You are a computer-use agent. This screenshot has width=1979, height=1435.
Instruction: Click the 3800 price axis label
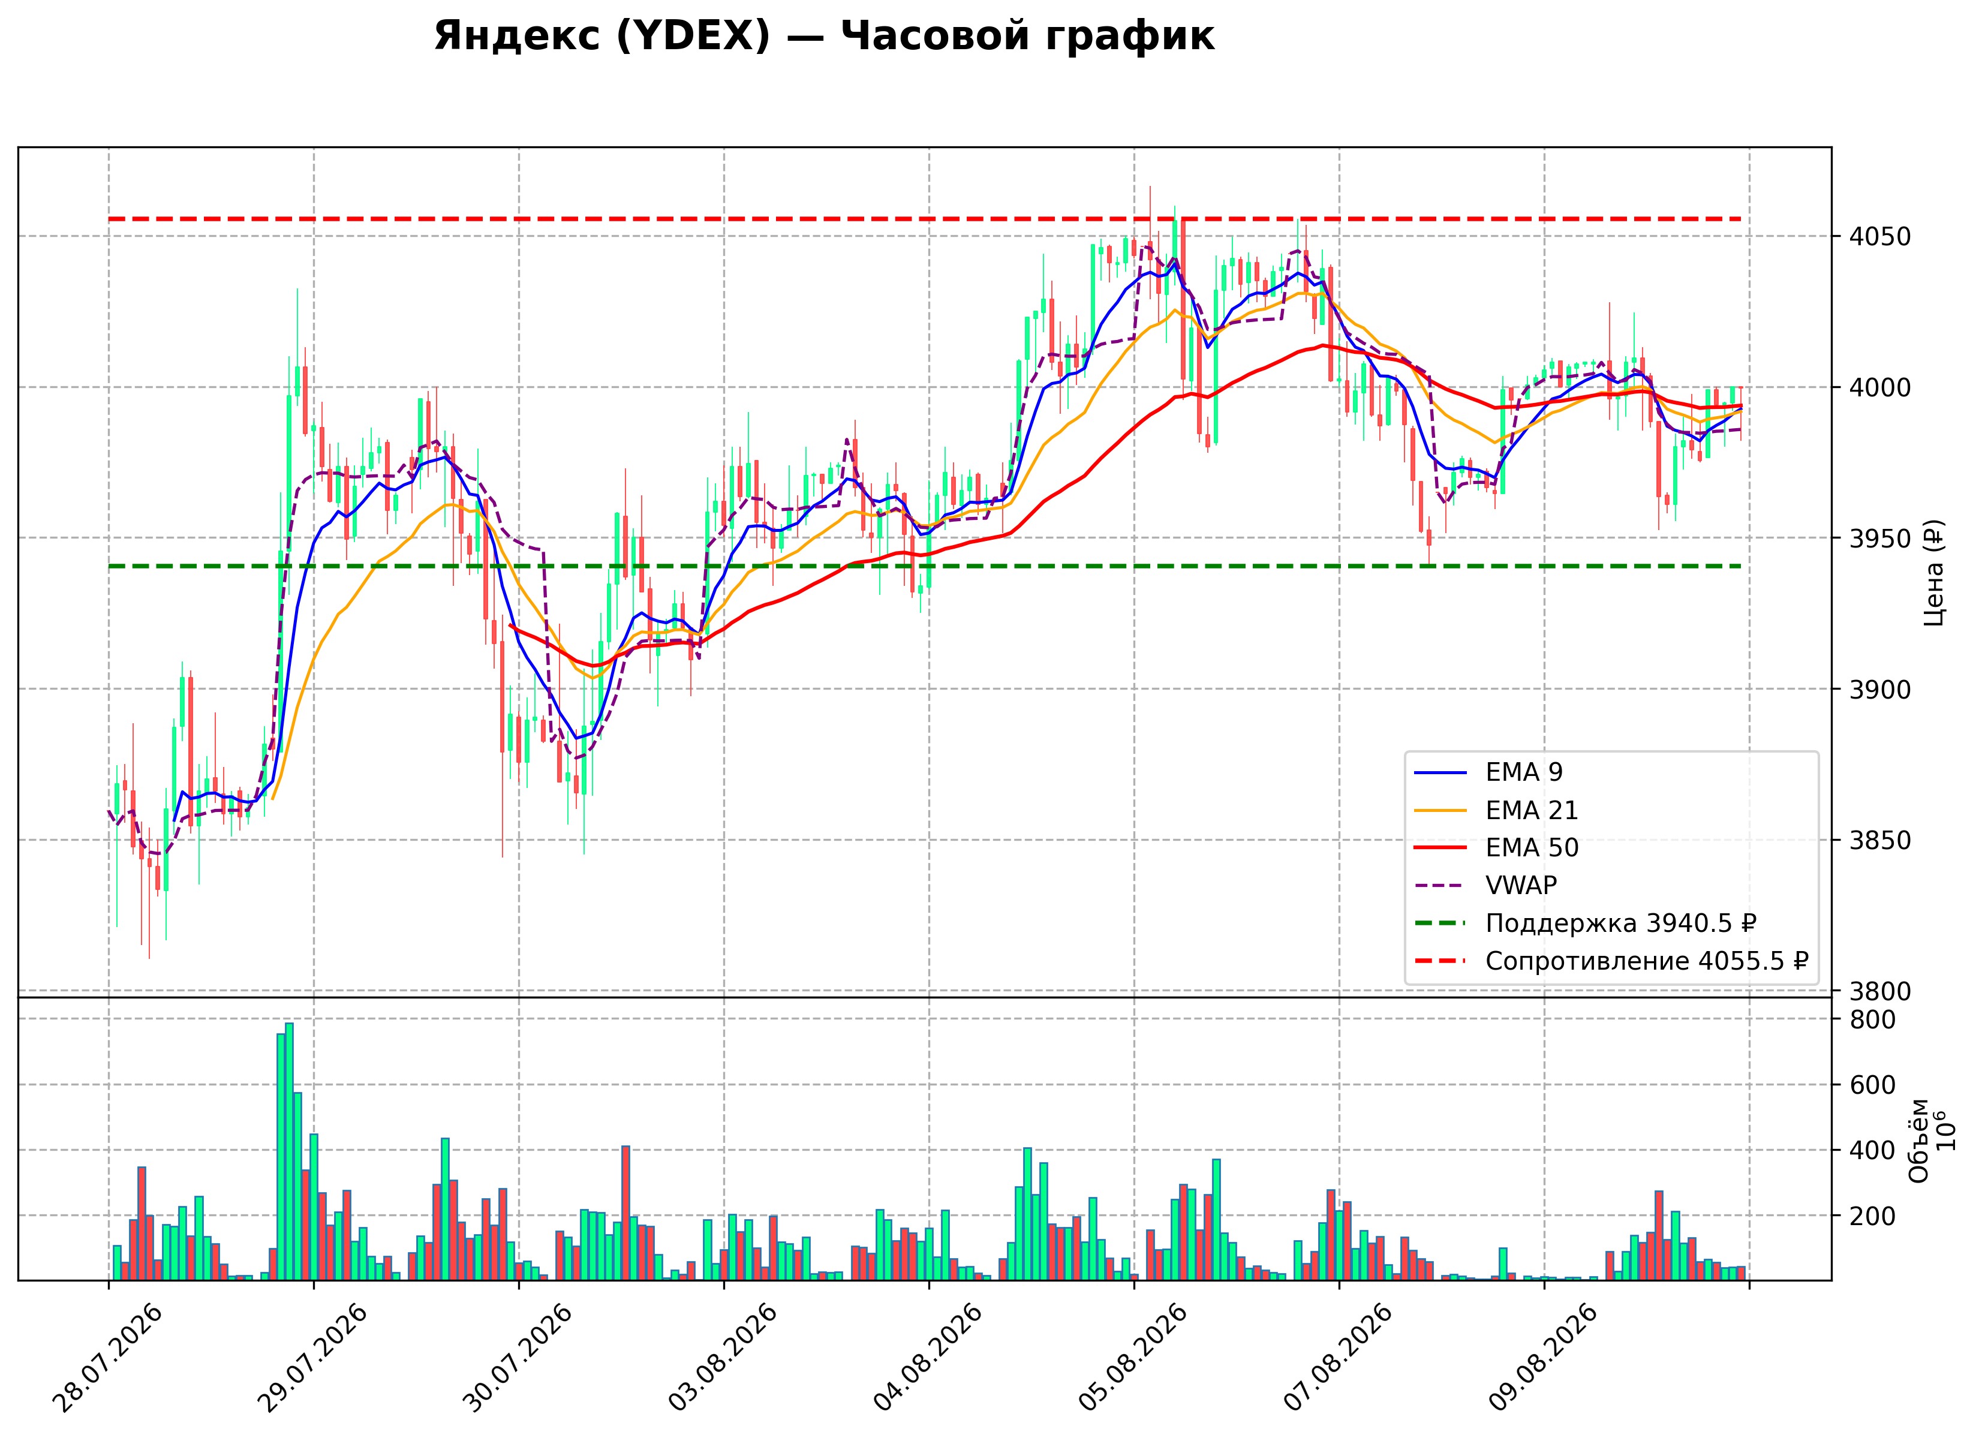click(x=1881, y=991)
